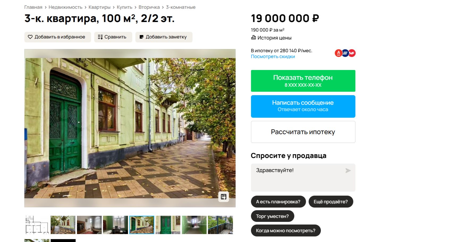The height and width of the screenshot is (242, 466).
Task: Click the floor plan icon on photo
Action: pos(224,197)
